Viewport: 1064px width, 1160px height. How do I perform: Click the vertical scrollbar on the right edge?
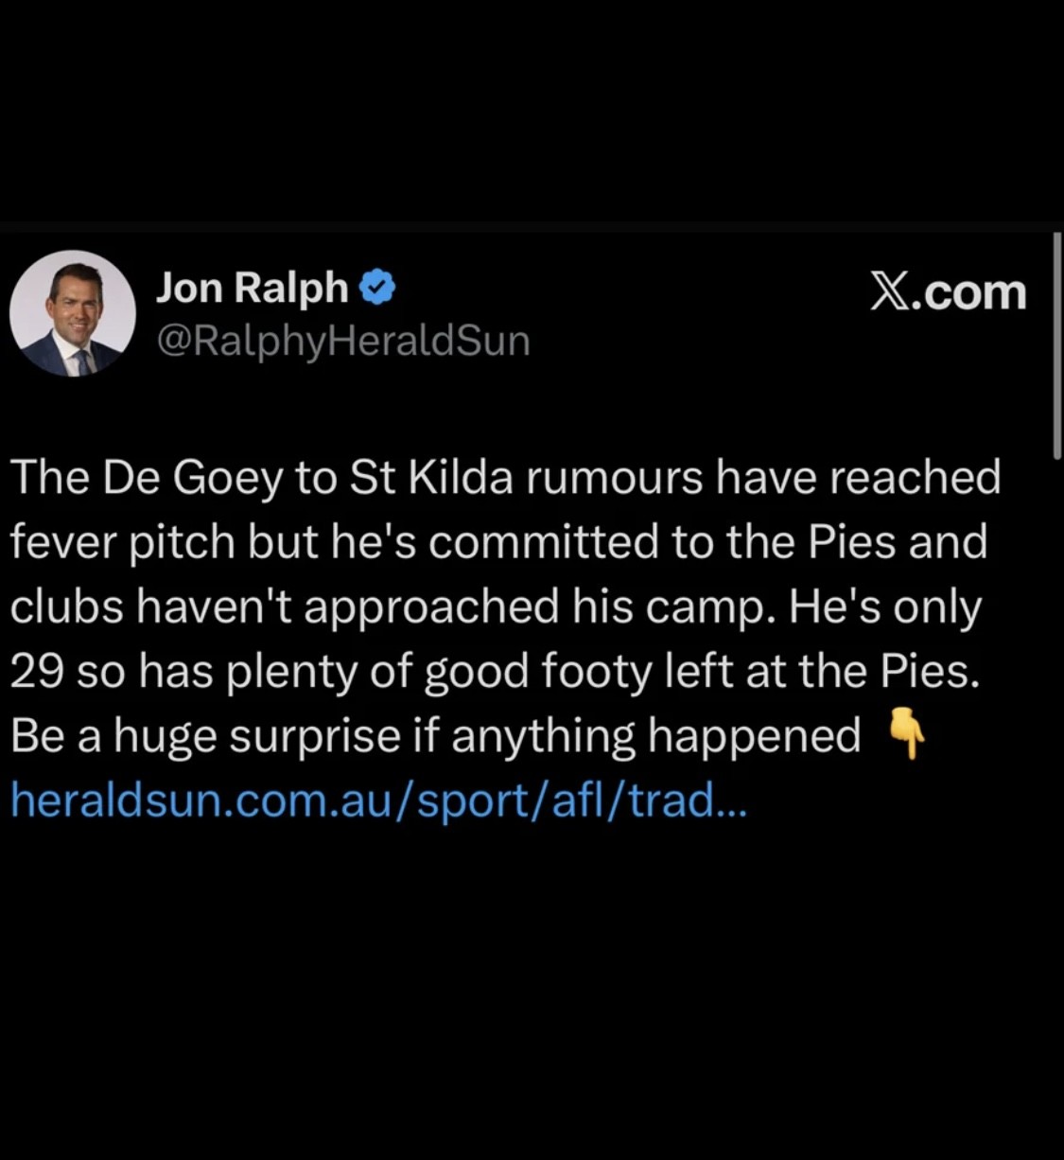(1056, 345)
